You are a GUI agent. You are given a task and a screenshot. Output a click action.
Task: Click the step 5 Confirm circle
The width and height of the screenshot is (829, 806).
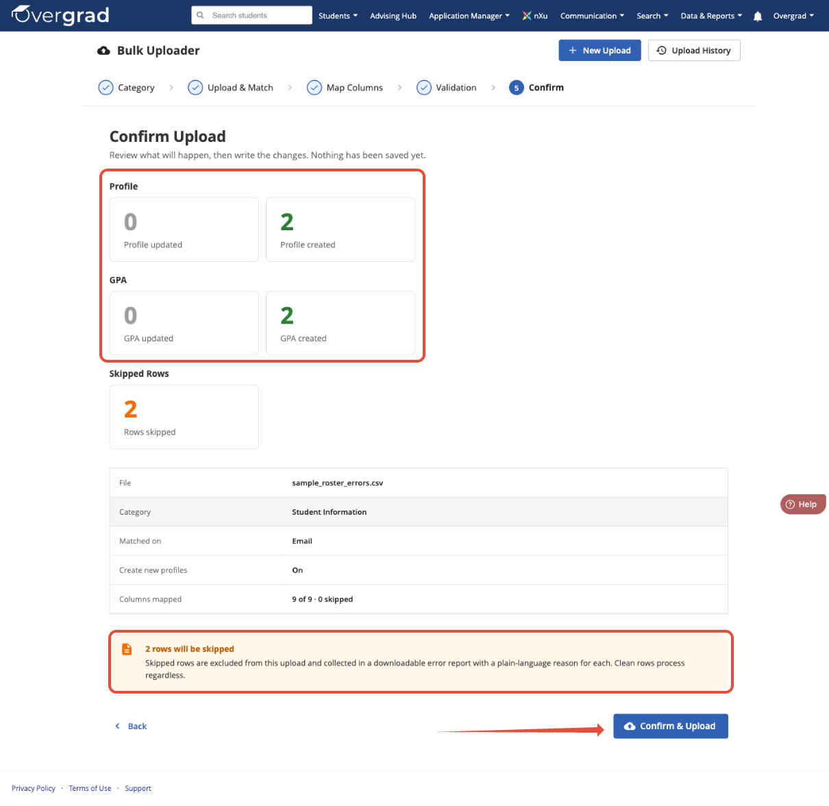point(517,88)
